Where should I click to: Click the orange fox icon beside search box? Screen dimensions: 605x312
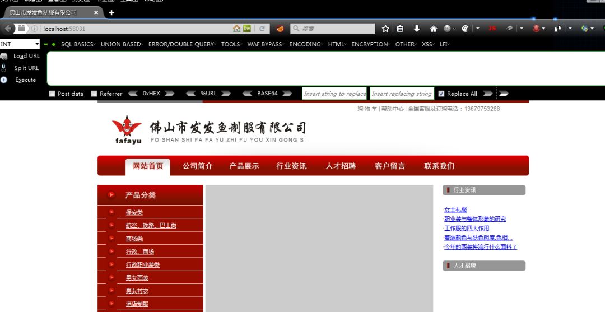coord(280,29)
